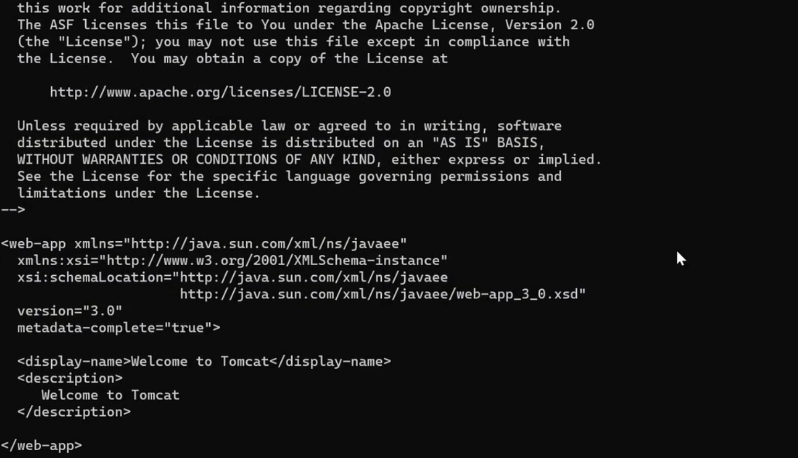The width and height of the screenshot is (798, 458).
Task: Click the version="3.0" attribute
Action: [70, 311]
